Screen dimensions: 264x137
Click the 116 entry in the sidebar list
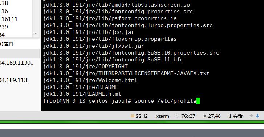point(4,11)
